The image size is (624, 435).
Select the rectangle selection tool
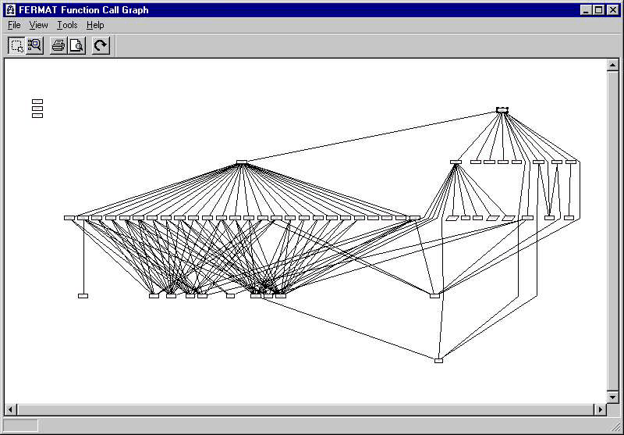(x=16, y=45)
